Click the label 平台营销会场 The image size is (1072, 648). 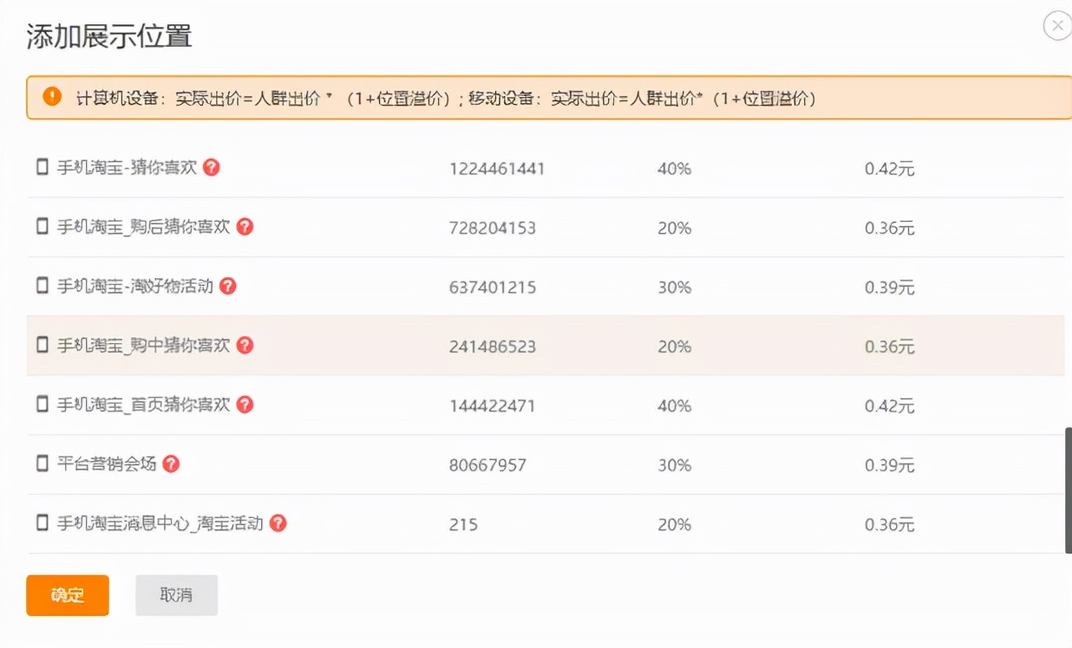[107, 463]
